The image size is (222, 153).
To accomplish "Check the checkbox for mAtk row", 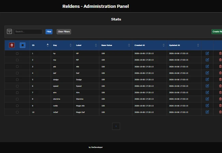I will click(17, 106).
